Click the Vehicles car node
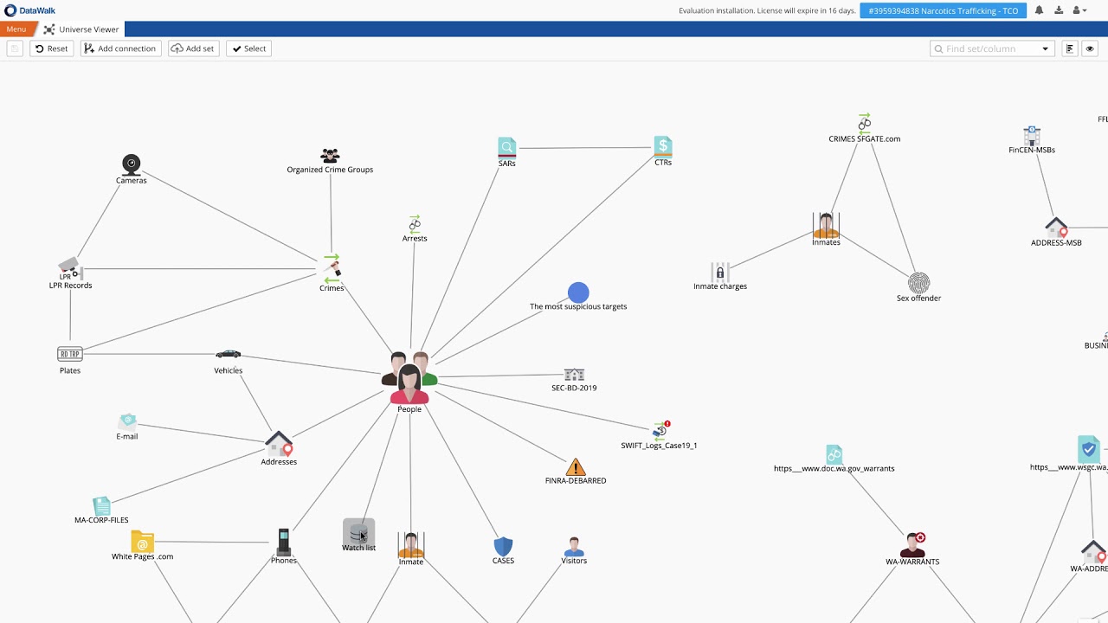Image resolution: width=1108 pixels, height=623 pixels. tap(228, 354)
